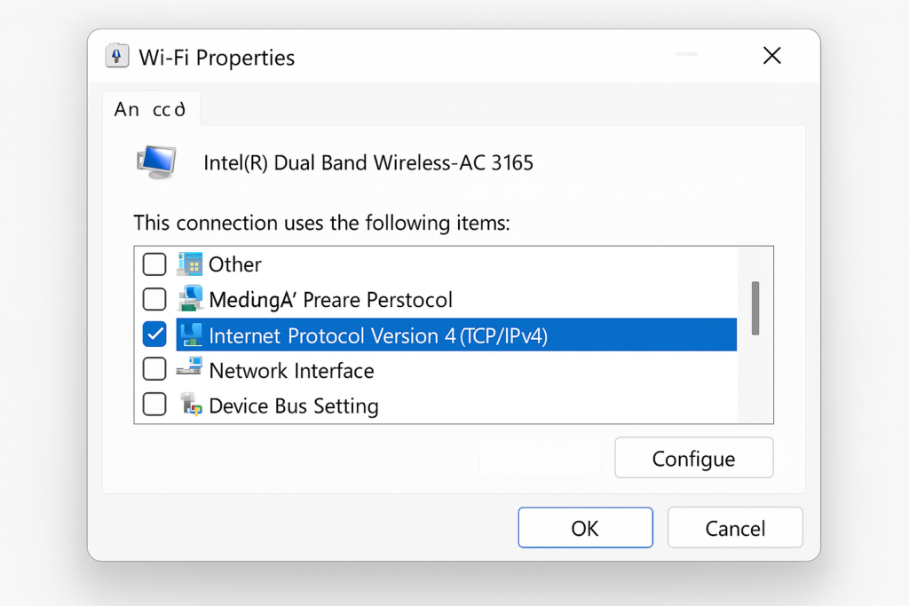This screenshot has height=606, width=909.
Task: Open adapter settings with Configure button
Action: coord(694,458)
